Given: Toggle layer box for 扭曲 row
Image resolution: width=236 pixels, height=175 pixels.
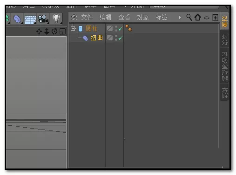Looking at the screenshot, I should tap(110, 38).
